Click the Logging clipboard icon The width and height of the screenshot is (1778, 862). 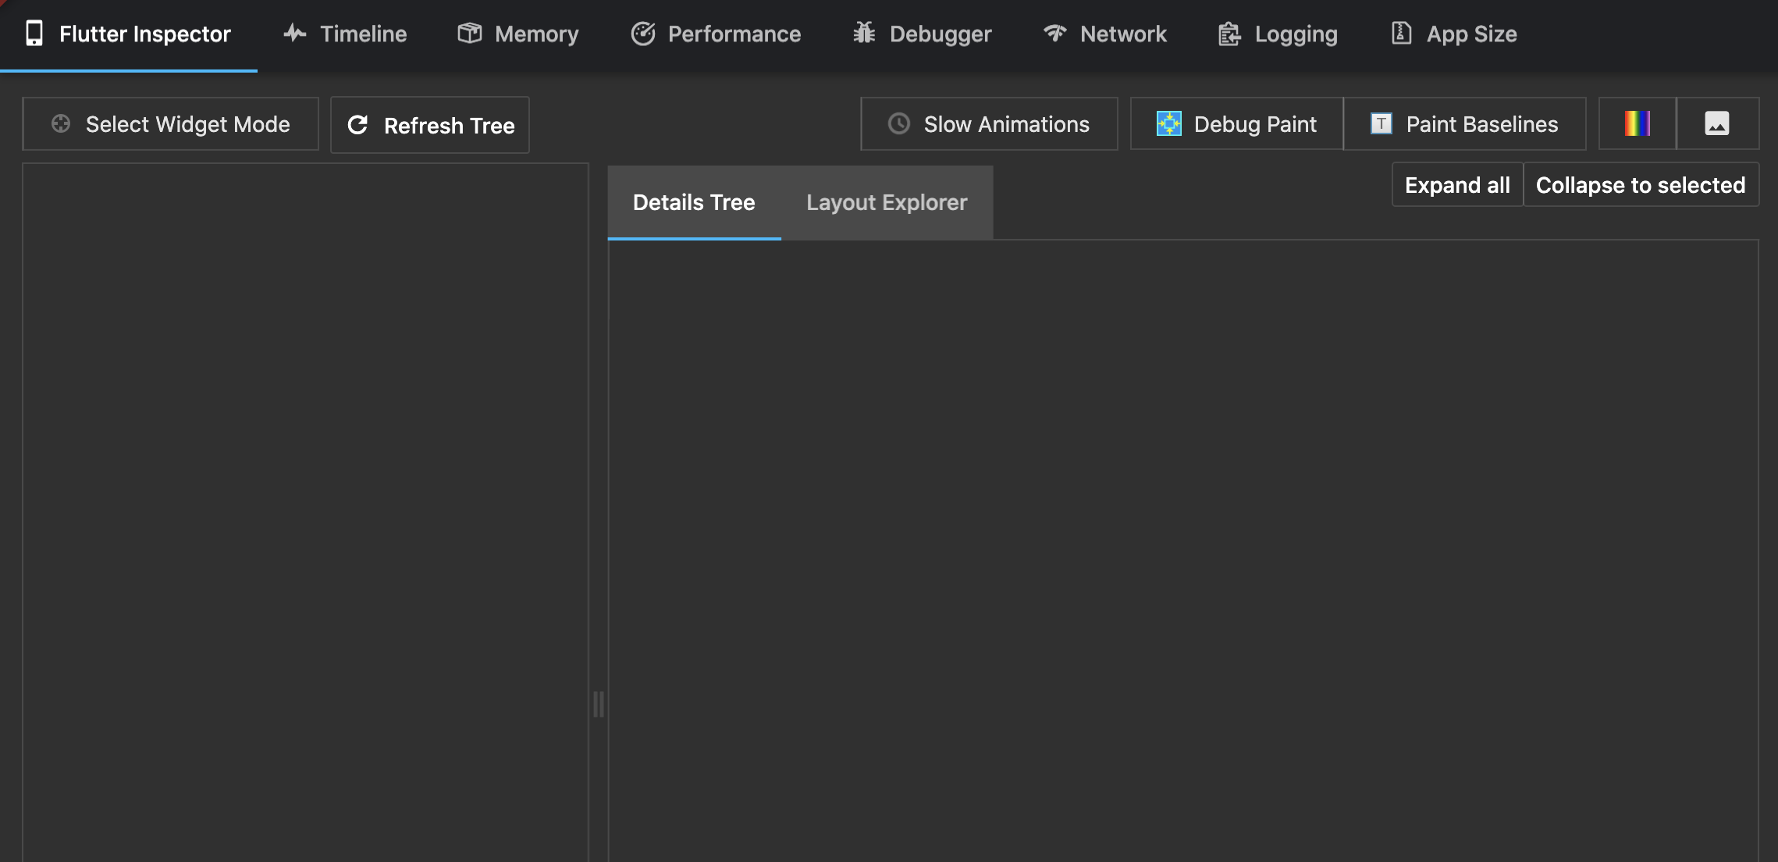pos(1229,33)
